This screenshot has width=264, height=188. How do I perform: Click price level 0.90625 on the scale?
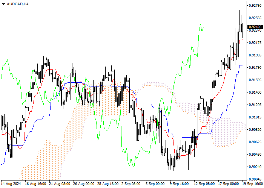click(x=255, y=142)
